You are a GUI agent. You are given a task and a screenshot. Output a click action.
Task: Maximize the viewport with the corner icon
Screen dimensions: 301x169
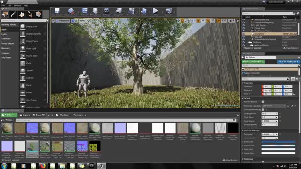click(238, 21)
